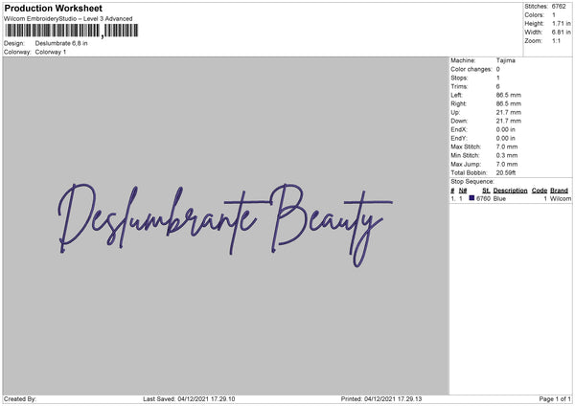The width and height of the screenshot is (575, 406).
Task: Click the Wilcom brand entry
Action: click(x=560, y=199)
